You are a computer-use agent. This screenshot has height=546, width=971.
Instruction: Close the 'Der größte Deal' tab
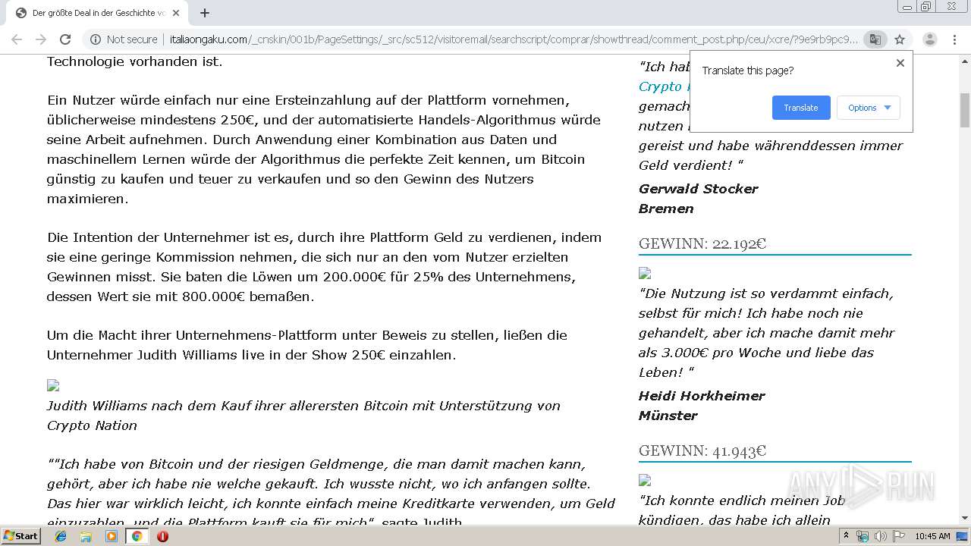(176, 13)
